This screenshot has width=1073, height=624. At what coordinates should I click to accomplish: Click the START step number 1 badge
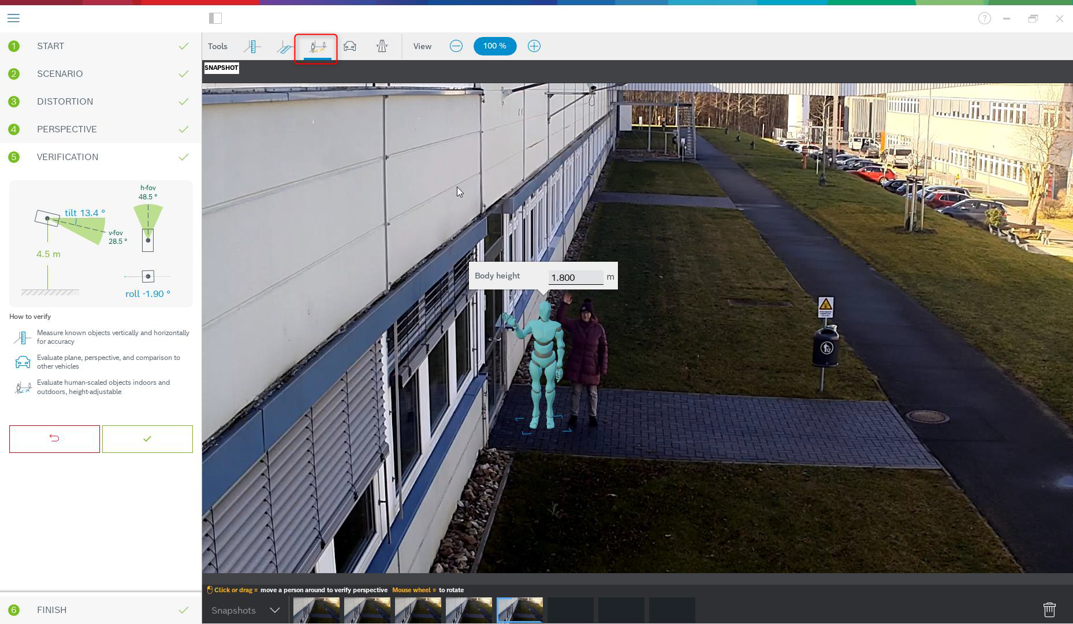coord(14,46)
